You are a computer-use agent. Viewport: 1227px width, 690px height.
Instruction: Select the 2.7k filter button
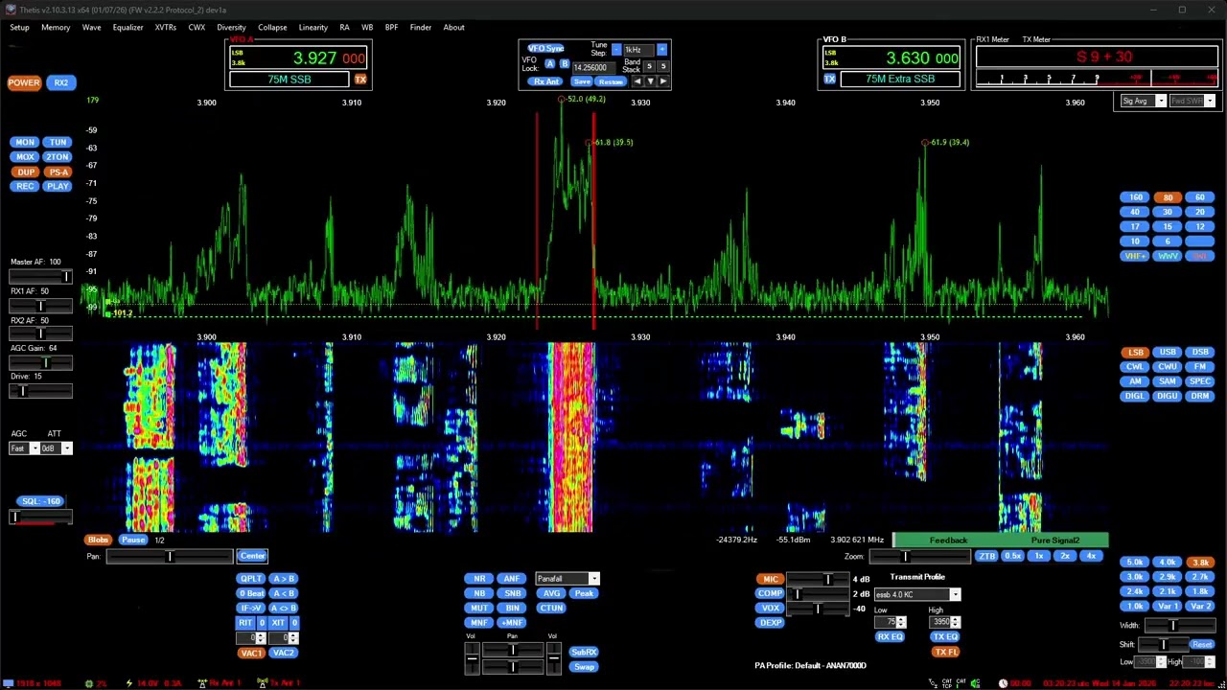tap(1200, 577)
